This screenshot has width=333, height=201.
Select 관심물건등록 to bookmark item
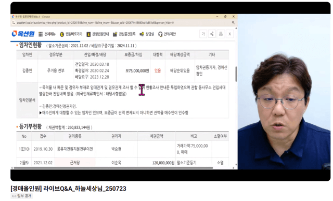pyautogui.click(x=124, y=34)
